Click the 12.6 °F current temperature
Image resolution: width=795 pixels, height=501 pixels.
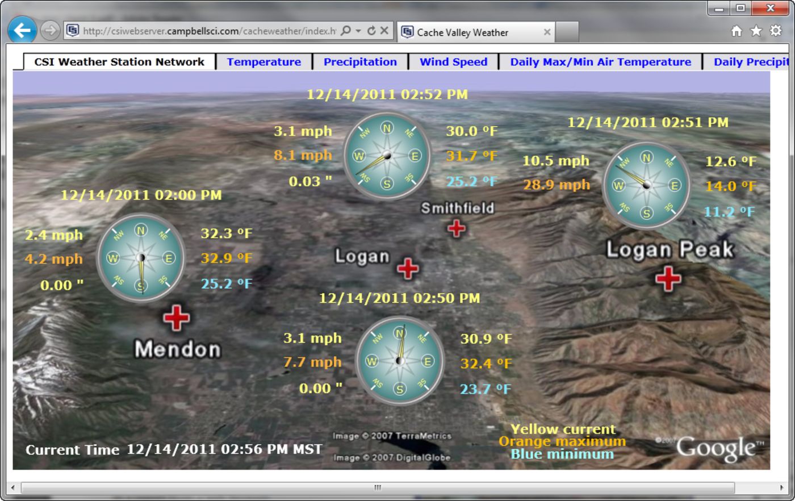click(731, 161)
